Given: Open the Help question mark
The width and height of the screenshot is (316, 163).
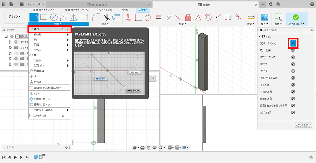Looking at the screenshot, I should click(x=311, y=4).
